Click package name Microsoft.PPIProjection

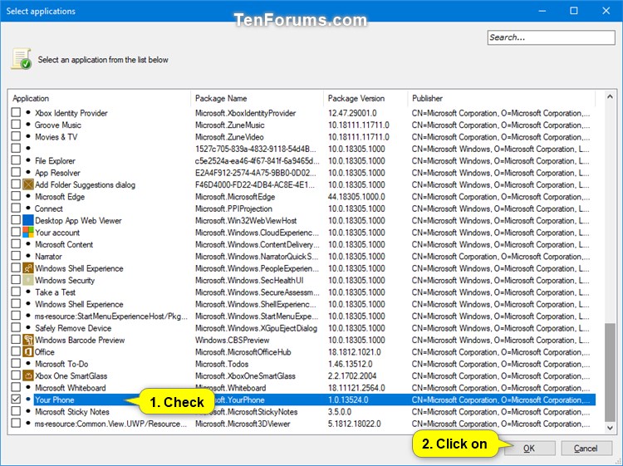tap(233, 208)
